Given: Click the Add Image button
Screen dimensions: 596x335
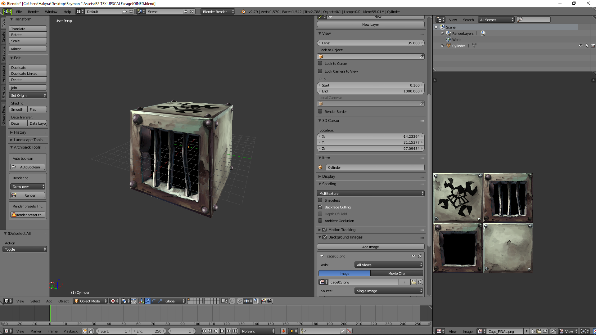Looking at the screenshot, I should 371,247.
